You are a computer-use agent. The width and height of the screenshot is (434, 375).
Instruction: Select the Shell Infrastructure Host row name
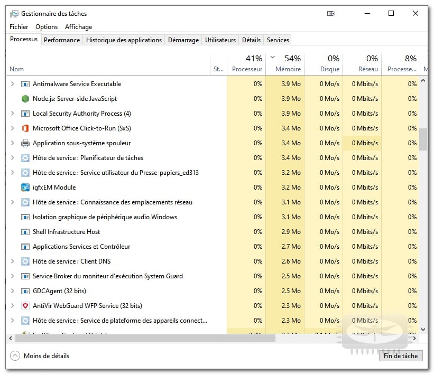point(66,232)
